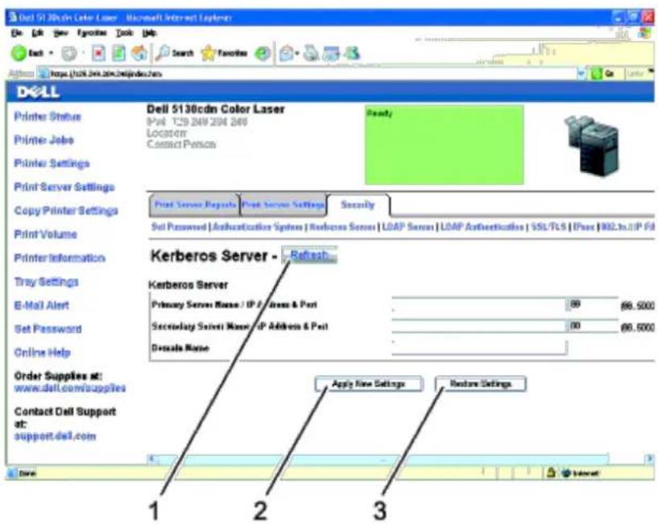This screenshot has height=524, width=658.
Task: Open Online Help link
Action: point(43,353)
